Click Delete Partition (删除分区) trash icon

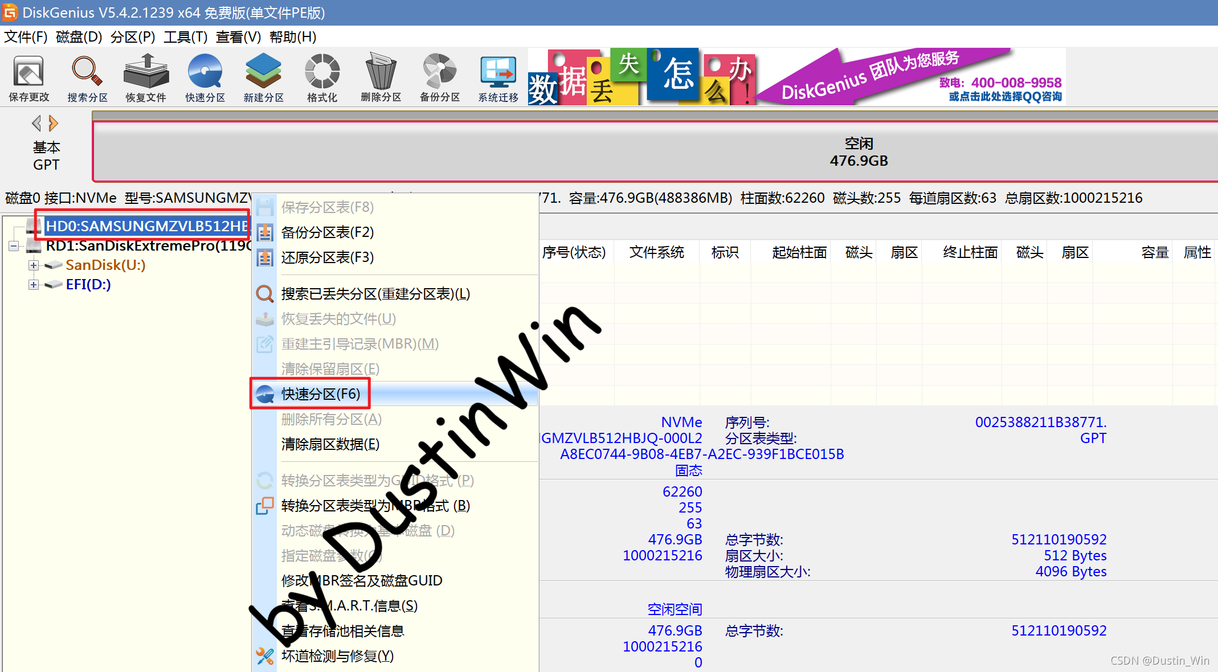[x=381, y=78]
